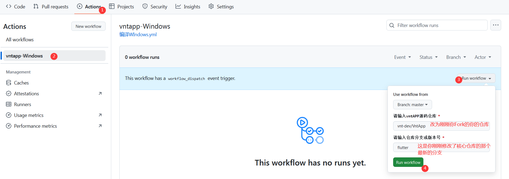The height and width of the screenshot is (179, 509).
Task: Show All workflows list
Action: (x=20, y=40)
